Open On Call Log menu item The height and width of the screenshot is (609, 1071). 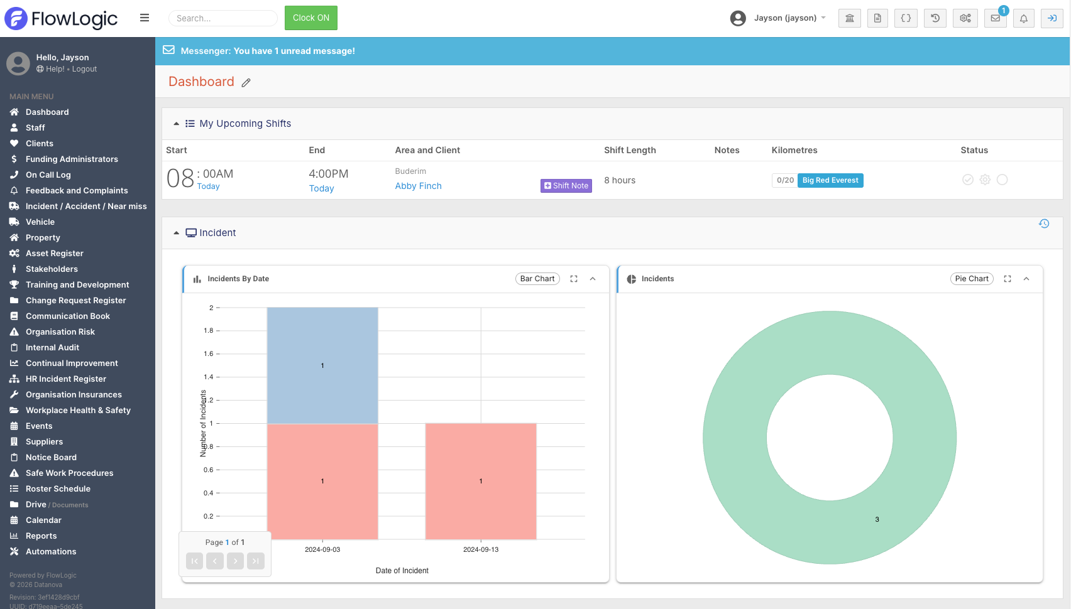click(48, 175)
